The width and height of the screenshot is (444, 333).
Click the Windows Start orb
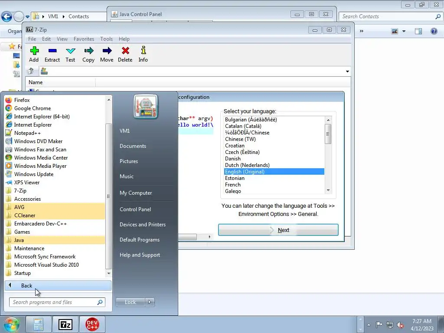click(11, 324)
